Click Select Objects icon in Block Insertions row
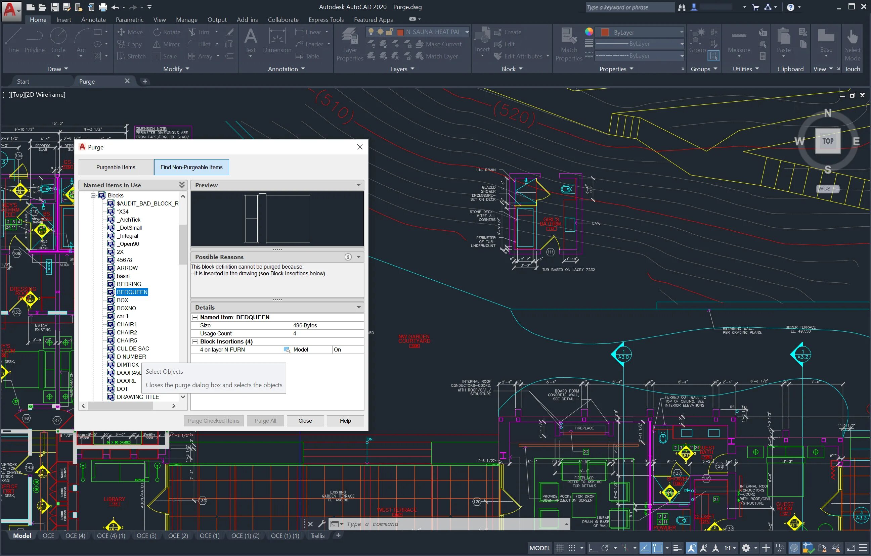871x556 pixels. tap(287, 350)
